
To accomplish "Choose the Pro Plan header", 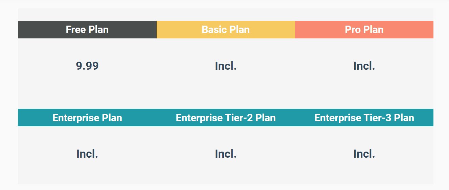I will point(364,30).
